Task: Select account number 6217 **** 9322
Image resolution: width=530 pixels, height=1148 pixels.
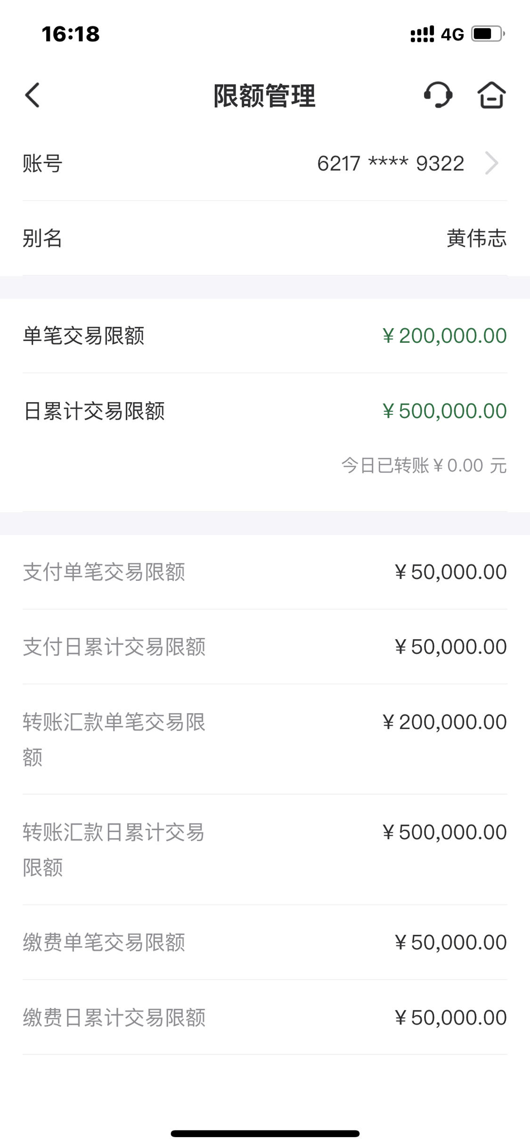Action: (391, 164)
